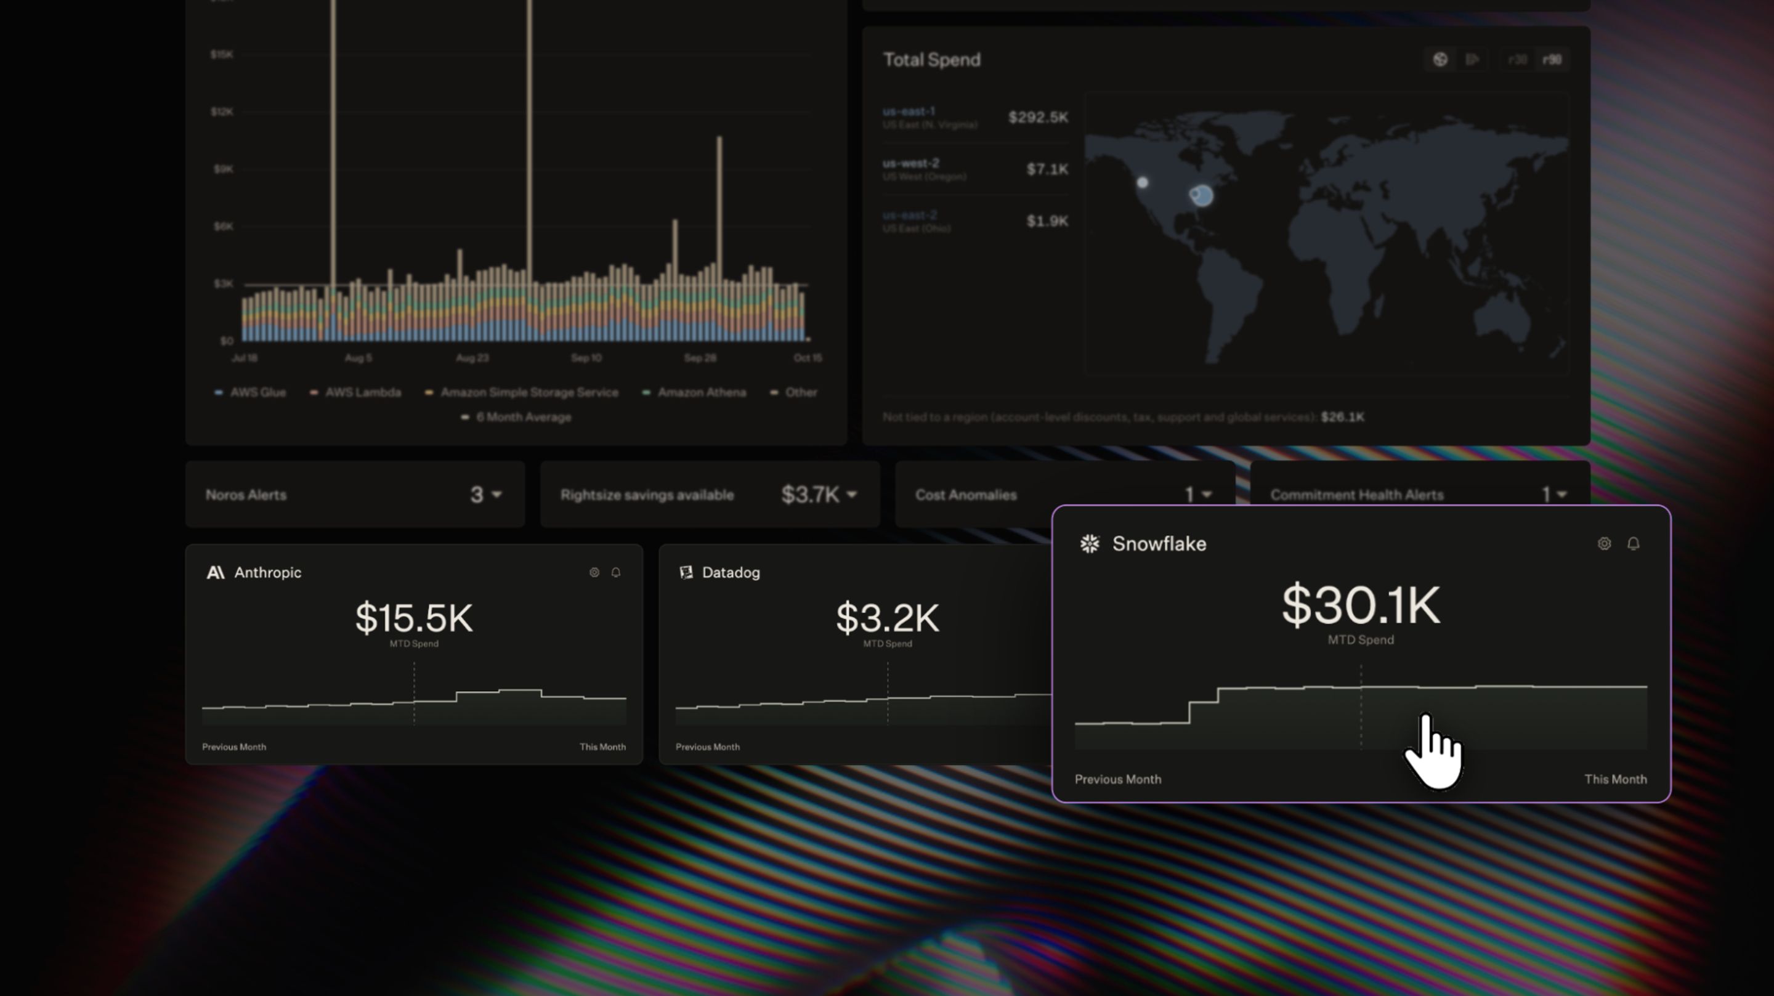
Task: Open Snowflake card settings gear
Action: [x=1604, y=543]
